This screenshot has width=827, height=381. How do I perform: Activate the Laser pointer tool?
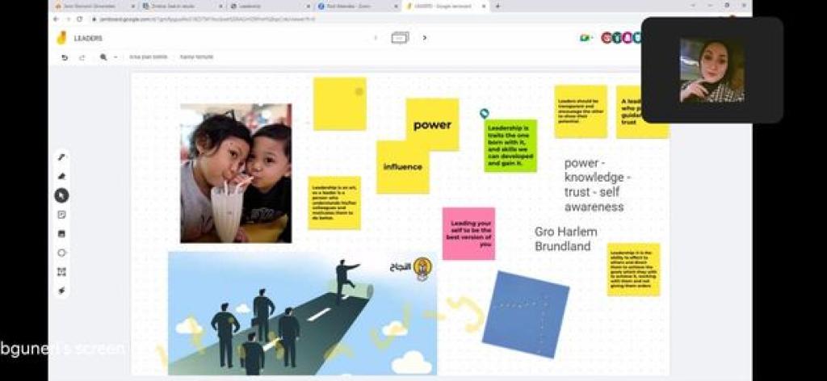[62, 291]
